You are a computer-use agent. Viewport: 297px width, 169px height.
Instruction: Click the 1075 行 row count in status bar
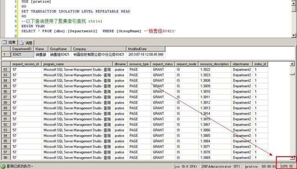click(x=286, y=167)
